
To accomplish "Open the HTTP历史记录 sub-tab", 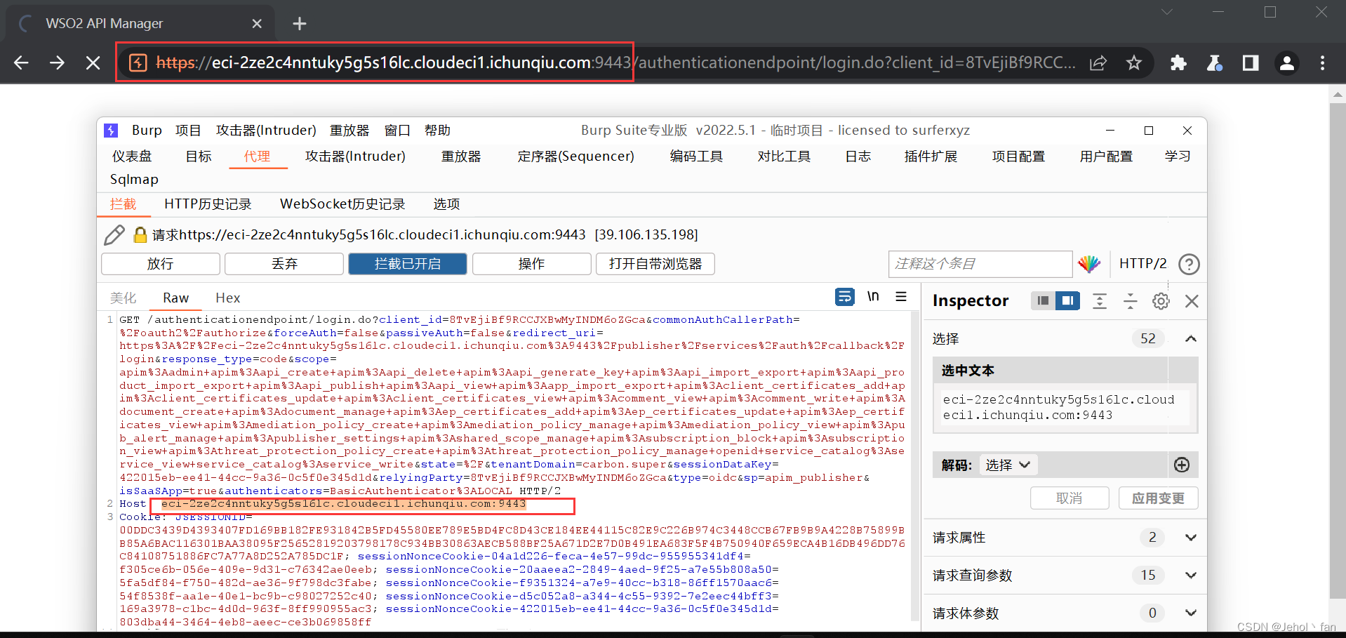I will [x=208, y=204].
